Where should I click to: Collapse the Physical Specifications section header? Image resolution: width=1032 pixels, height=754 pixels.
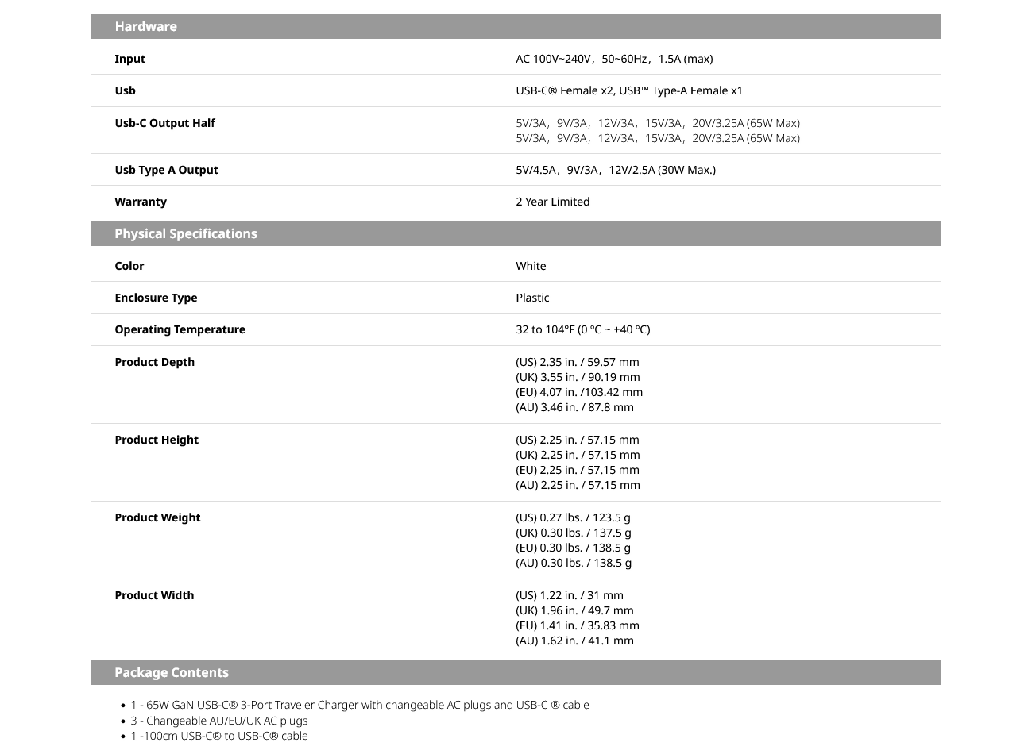516,233
